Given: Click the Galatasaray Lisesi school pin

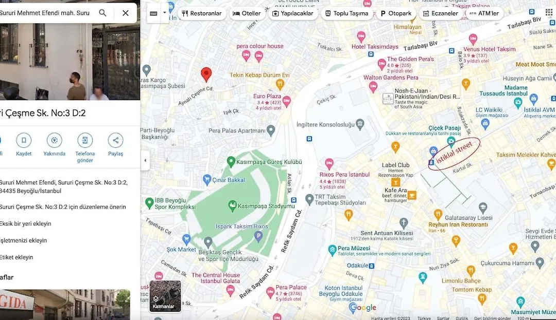Looking at the screenshot, I should point(482,208).
